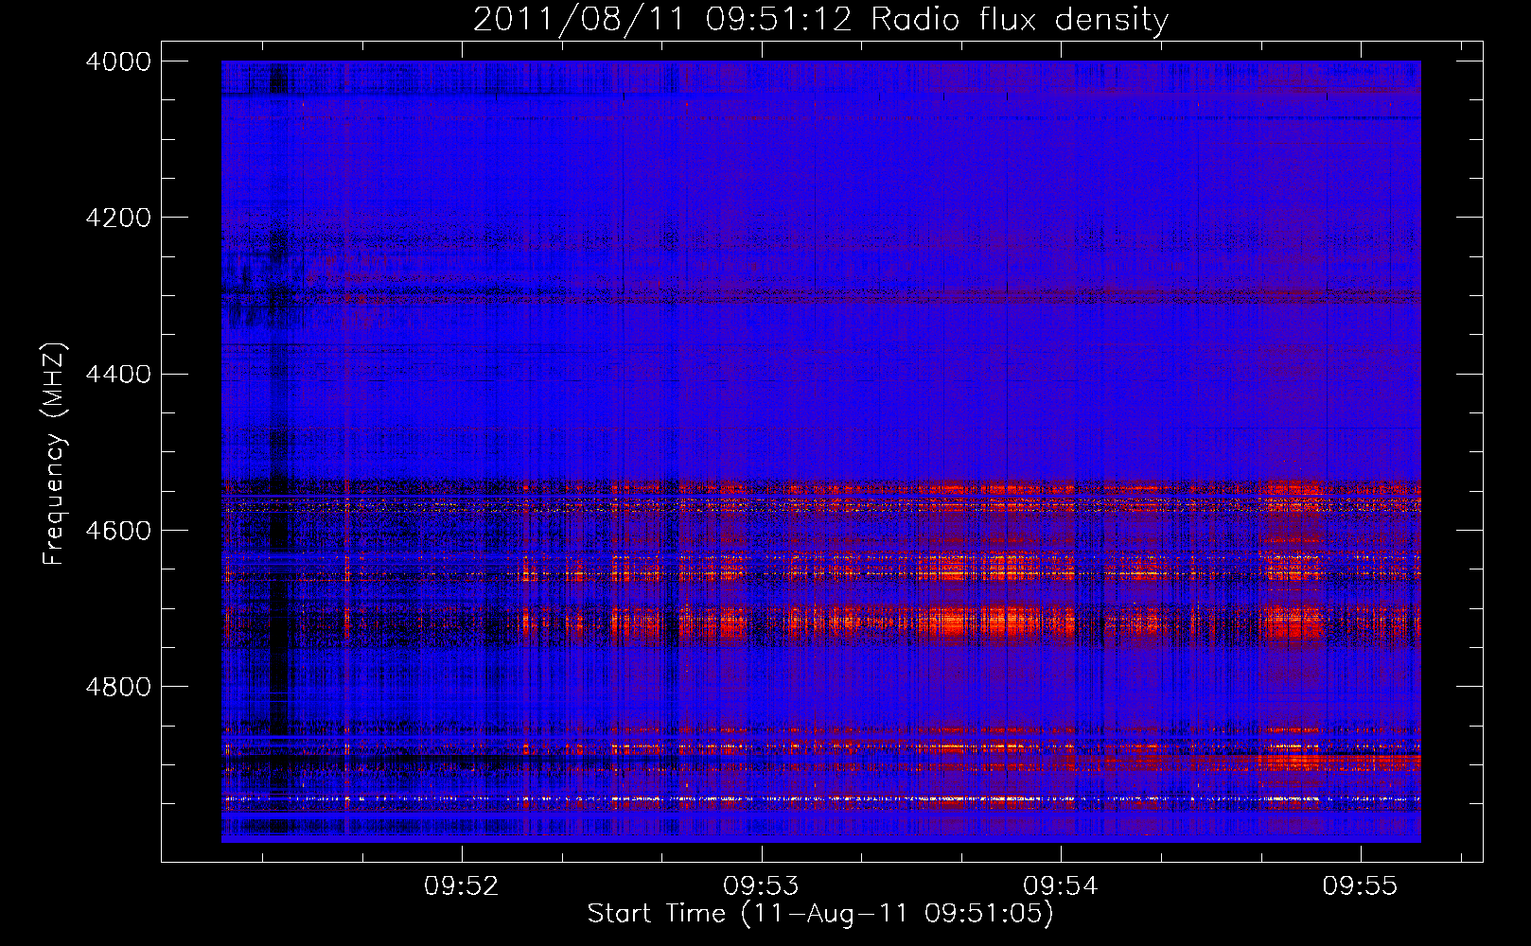
Task: Click the 4800 frequency tick label
Action: [x=118, y=687]
